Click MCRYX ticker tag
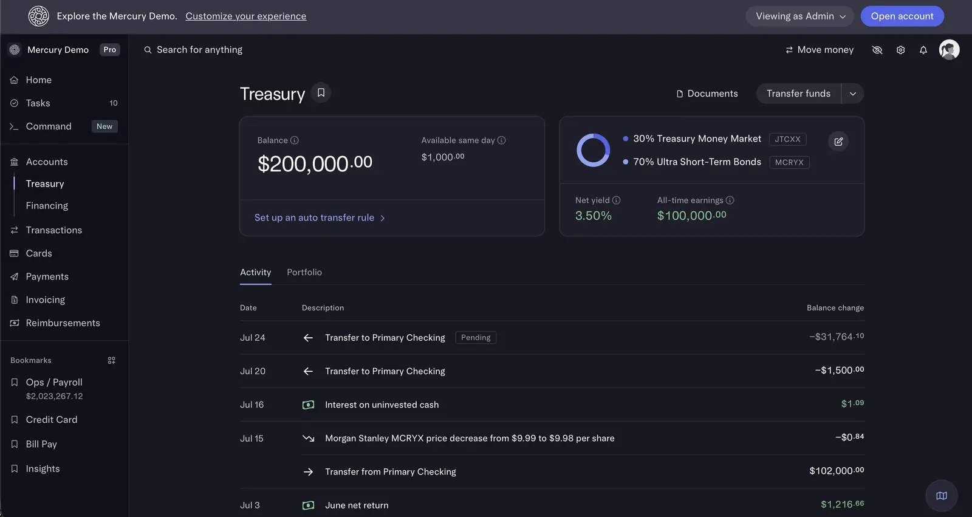The height and width of the screenshot is (517, 972). (x=789, y=162)
